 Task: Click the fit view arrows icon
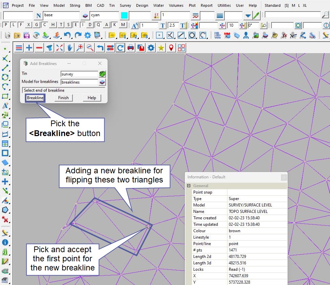(60, 48)
